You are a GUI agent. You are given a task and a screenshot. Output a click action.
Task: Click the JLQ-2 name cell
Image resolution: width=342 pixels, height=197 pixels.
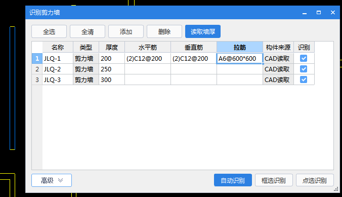(x=58, y=69)
